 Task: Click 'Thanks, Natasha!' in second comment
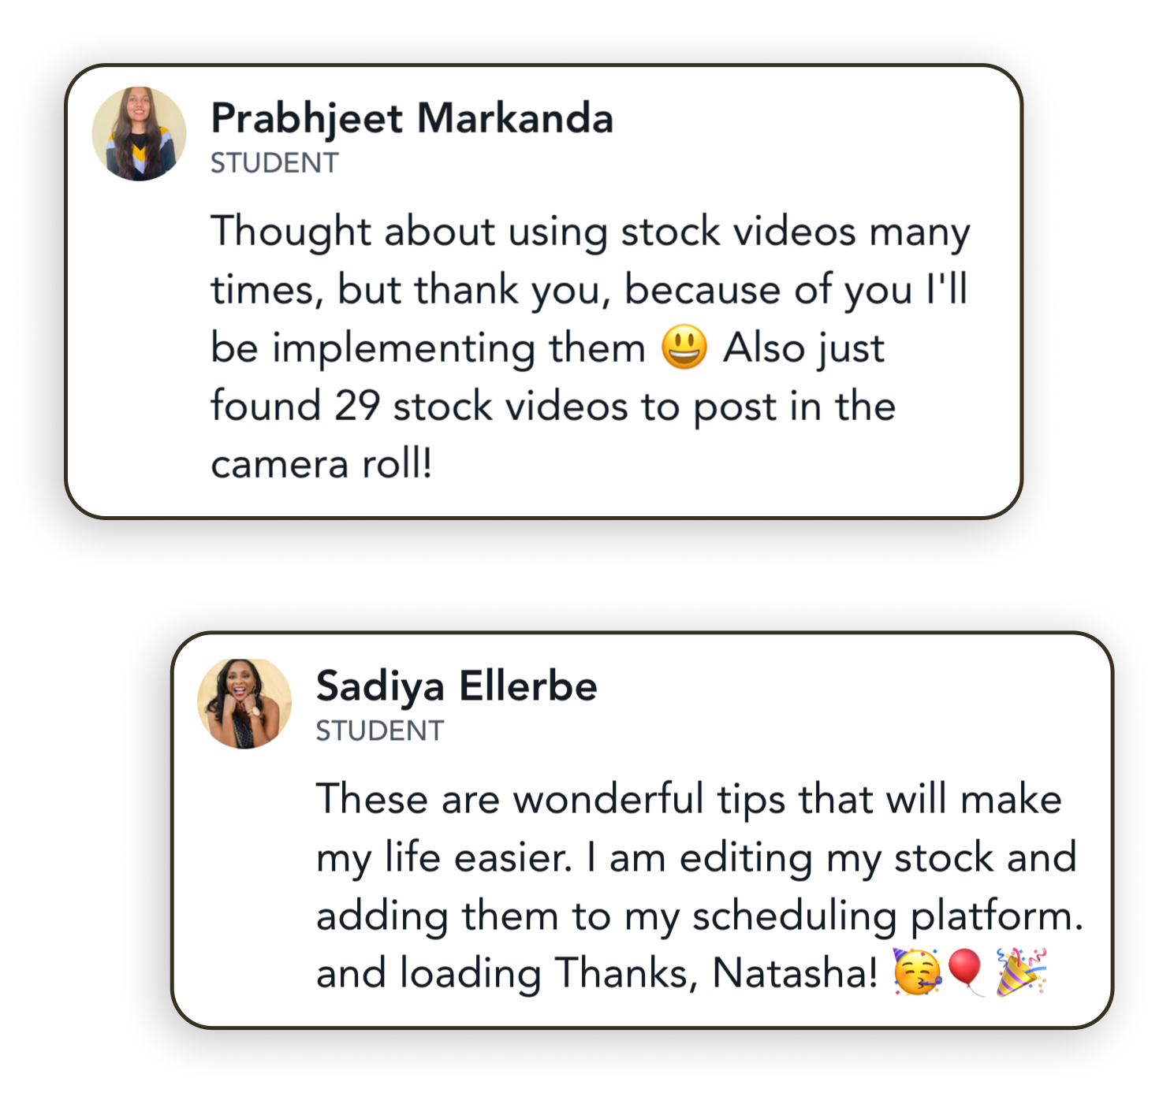[717, 973]
